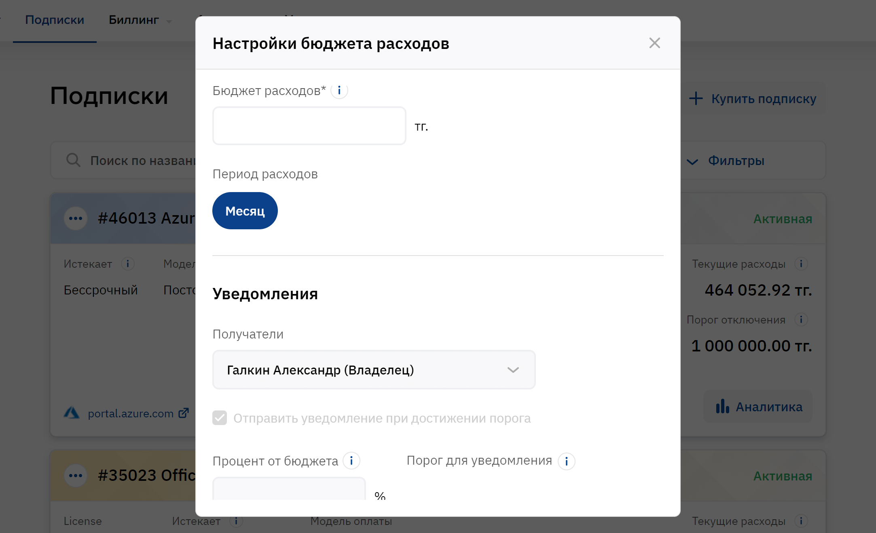This screenshot has height=533, width=876.
Task: Open the Получатели recipients dropdown
Action: coord(374,370)
